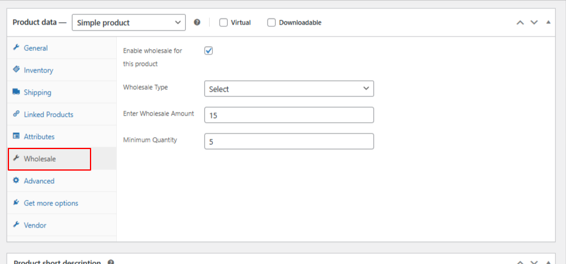Click the Minimum Quantity input field
566x264 pixels.
pyautogui.click(x=289, y=141)
